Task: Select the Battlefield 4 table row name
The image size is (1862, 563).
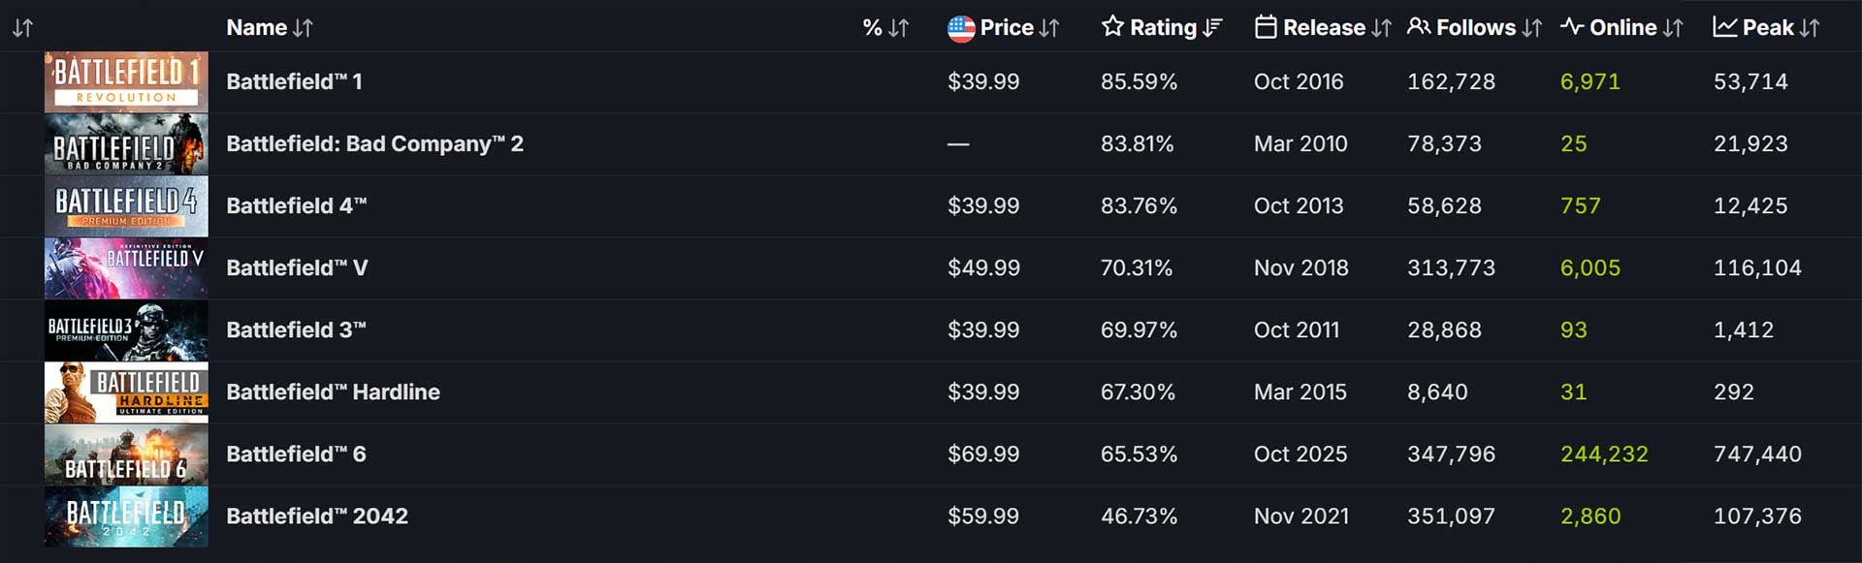Action: click(296, 206)
